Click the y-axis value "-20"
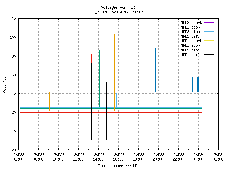This screenshot has width=225, height=169. coord(13,150)
